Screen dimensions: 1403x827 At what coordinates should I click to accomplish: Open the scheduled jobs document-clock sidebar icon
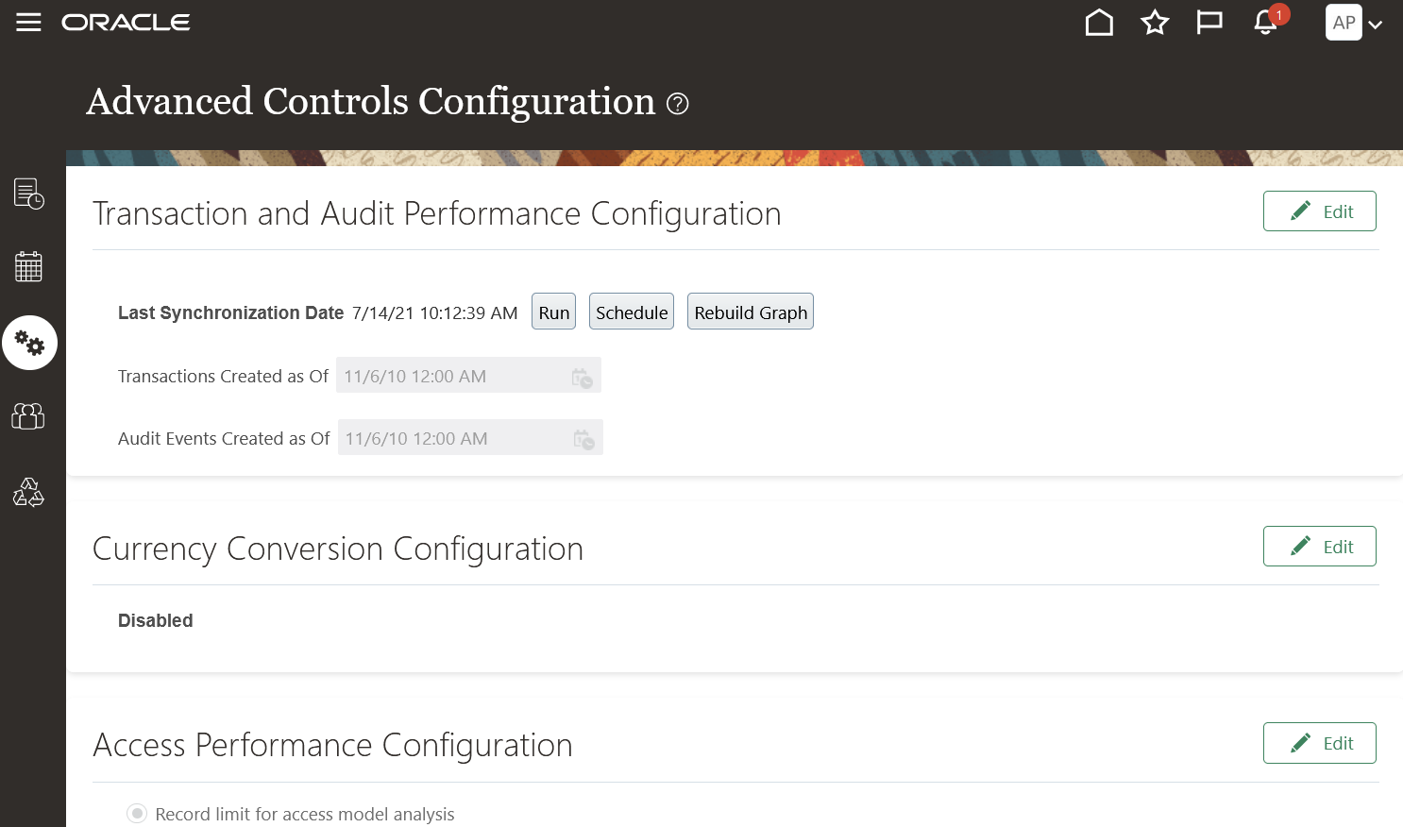tap(29, 194)
